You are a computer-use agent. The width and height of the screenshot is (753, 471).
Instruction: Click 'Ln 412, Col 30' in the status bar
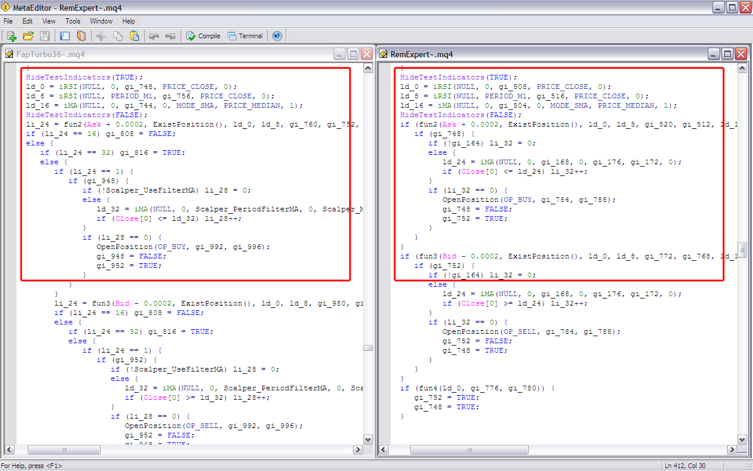685,466
